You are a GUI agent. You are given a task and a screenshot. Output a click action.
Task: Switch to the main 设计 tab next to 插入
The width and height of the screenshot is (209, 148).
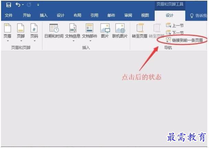pyautogui.click(x=60, y=15)
